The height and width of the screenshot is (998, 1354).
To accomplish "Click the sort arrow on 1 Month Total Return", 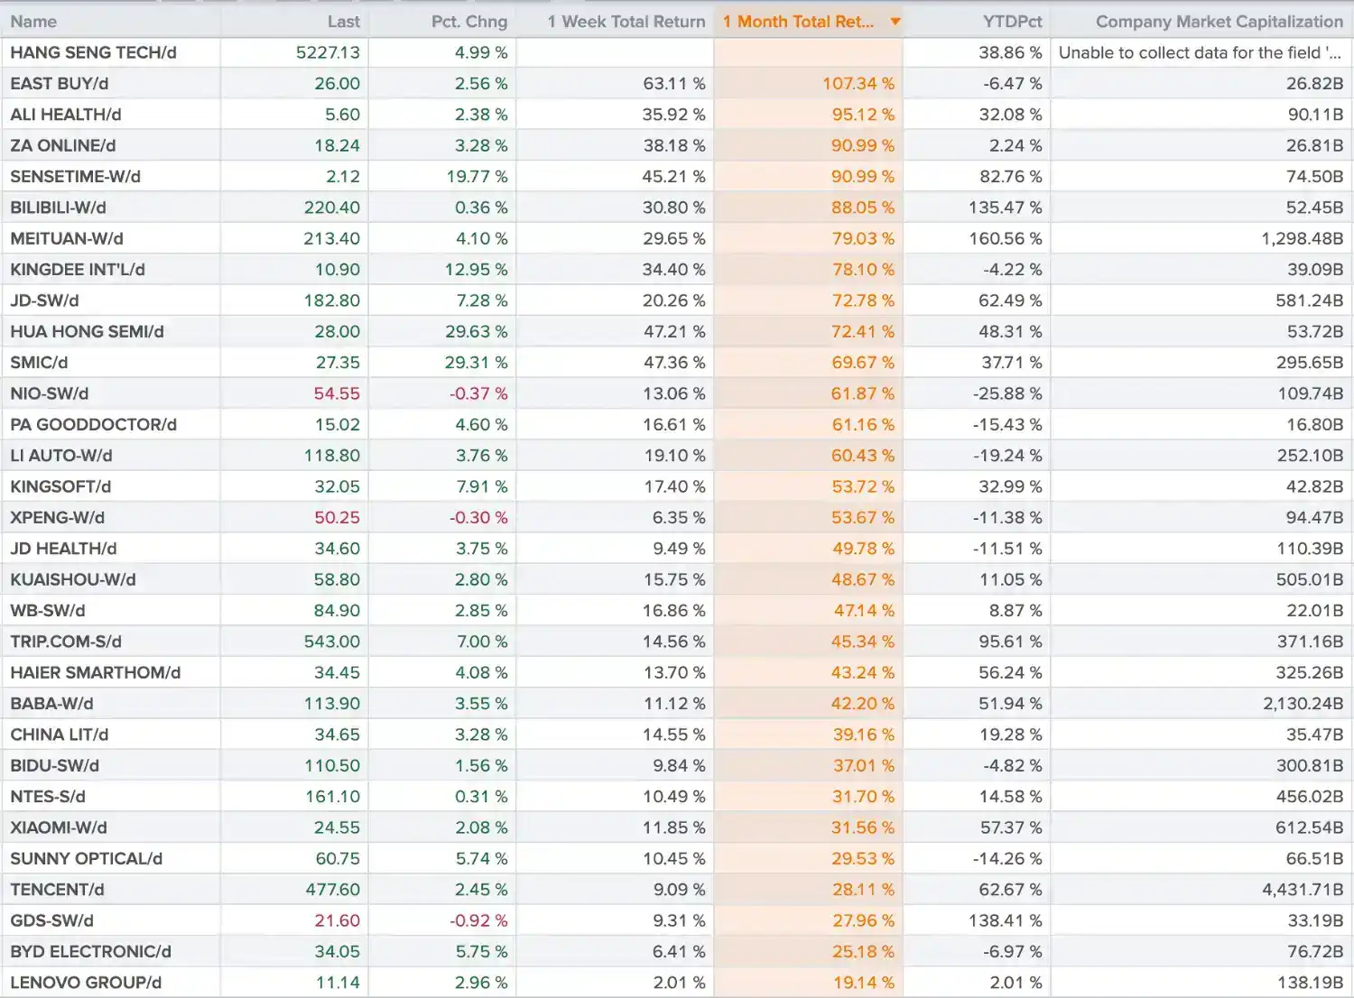I will [x=895, y=22].
